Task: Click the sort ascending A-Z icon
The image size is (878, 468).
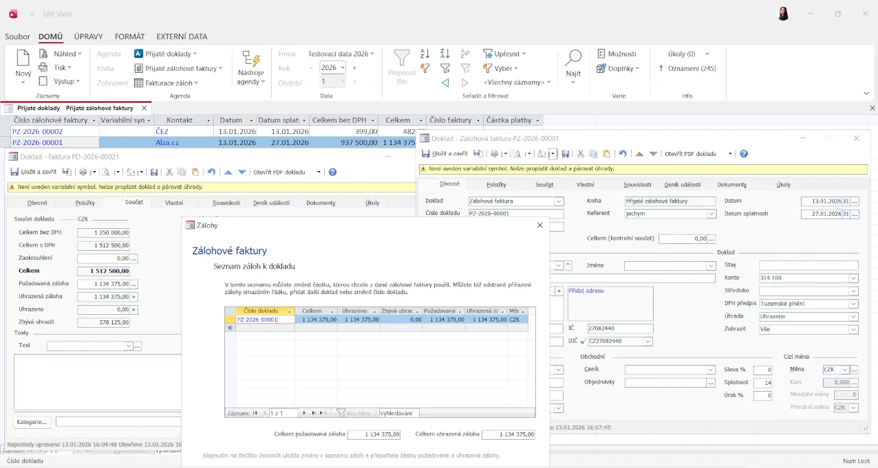Action: tap(425, 54)
